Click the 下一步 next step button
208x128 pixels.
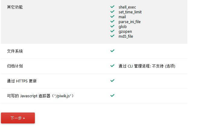pyautogui.click(x=18, y=118)
